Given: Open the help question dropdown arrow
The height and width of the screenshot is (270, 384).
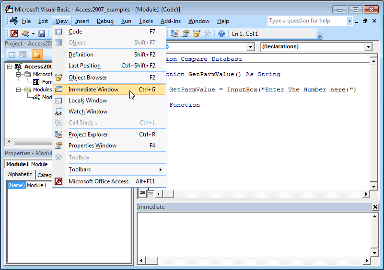Looking at the screenshot, I should pos(349,21).
